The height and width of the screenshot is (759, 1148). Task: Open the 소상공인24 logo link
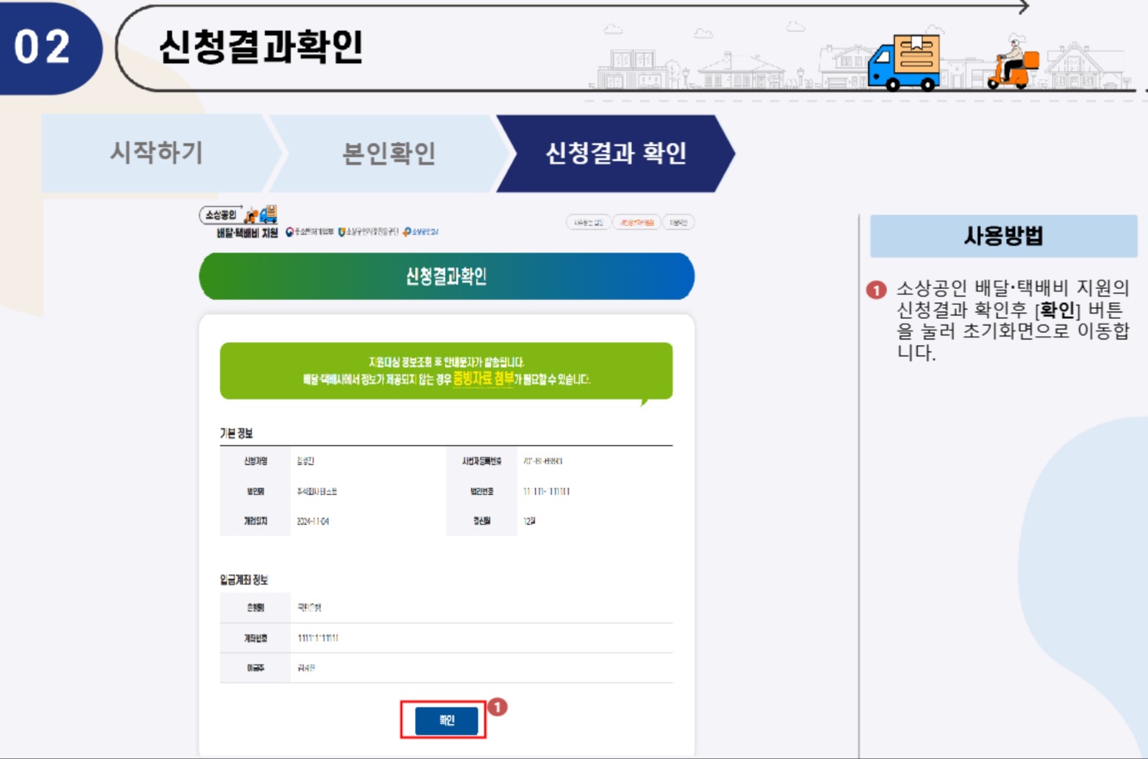pos(421,232)
